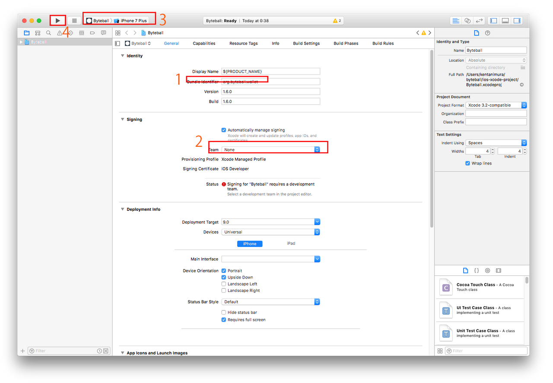
Task: Enable Landscape Left orientation
Action: (224, 284)
